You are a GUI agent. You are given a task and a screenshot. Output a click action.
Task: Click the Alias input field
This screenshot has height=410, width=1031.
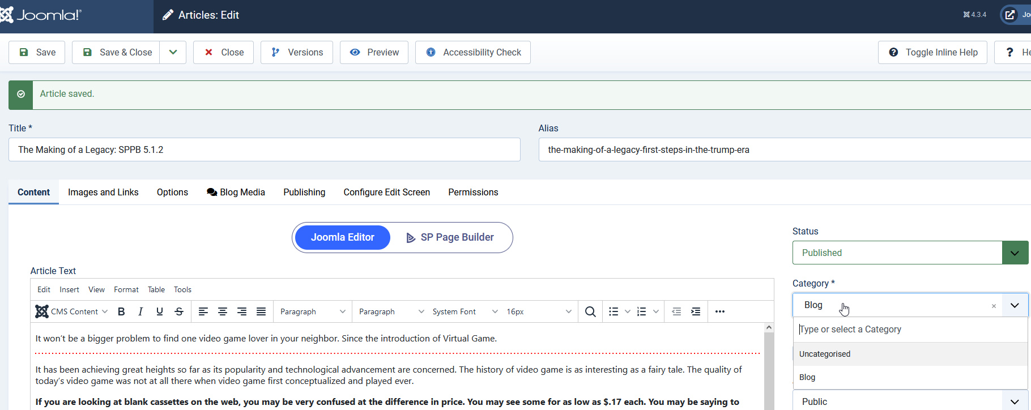(x=782, y=150)
